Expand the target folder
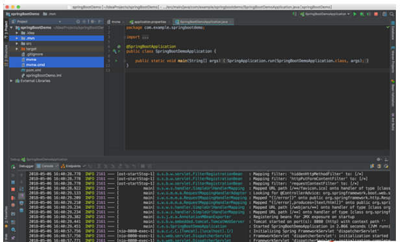405x242 pixels. 17,49
